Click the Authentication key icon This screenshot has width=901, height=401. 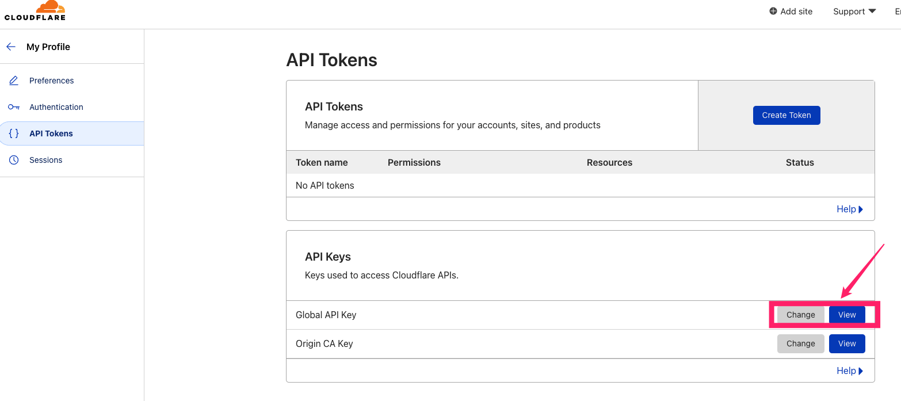14,107
